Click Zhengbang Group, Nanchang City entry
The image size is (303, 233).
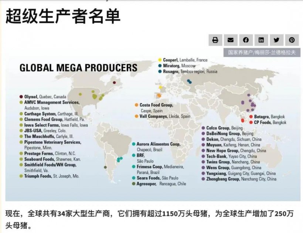[x=239, y=179]
